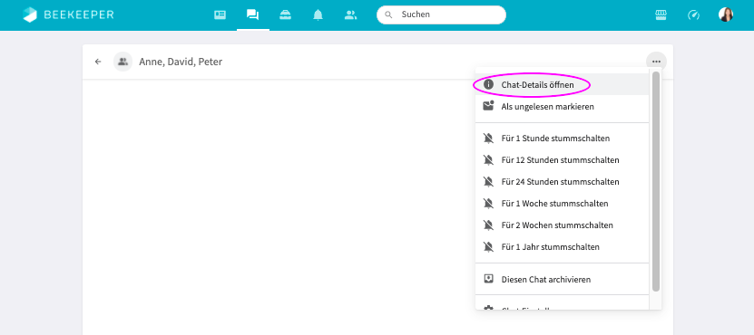Open the news streams icon

(220, 14)
